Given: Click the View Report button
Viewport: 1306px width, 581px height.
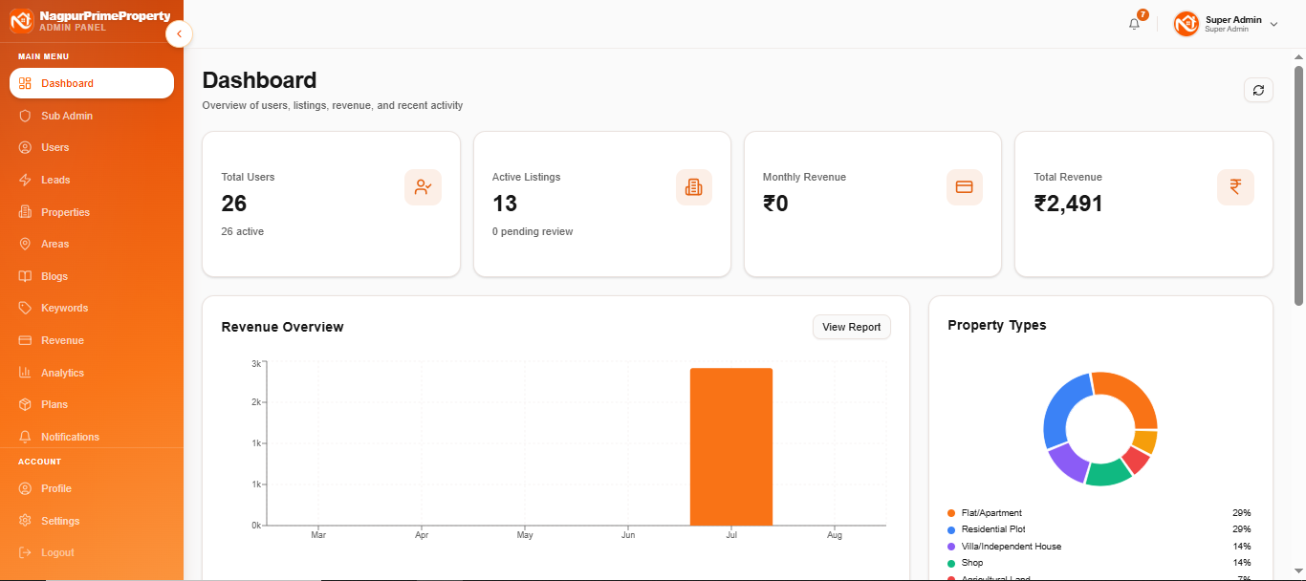Looking at the screenshot, I should pyautogui.click(x=852, y=327).
